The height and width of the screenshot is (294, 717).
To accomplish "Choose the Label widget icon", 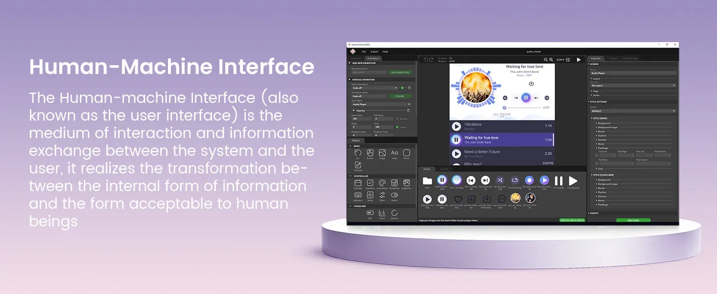I will pos(394,153).
